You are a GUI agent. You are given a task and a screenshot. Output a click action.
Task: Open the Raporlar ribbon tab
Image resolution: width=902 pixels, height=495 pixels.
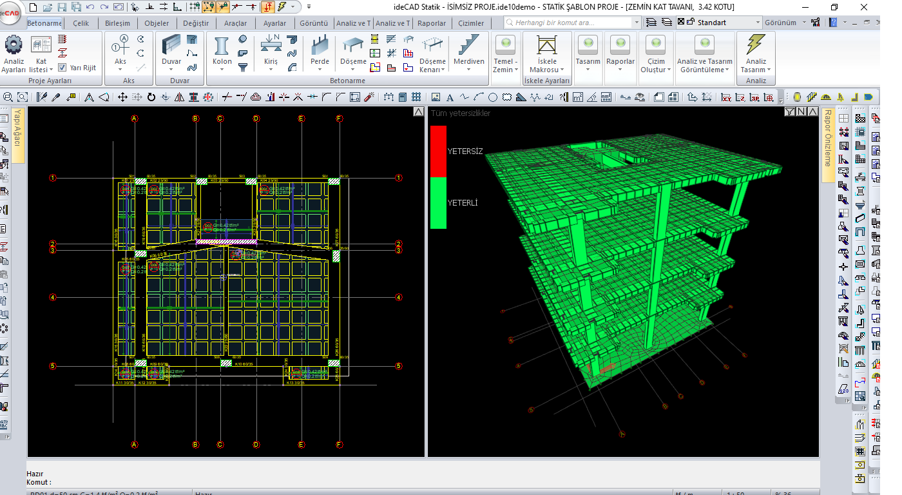(x=431, y=23)
